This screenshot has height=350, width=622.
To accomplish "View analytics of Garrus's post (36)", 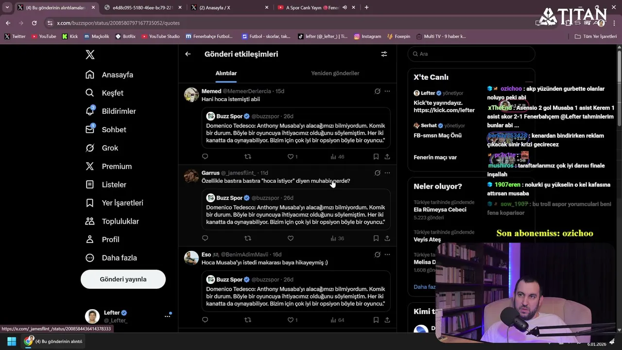I will pyautogui.click(x=337, y=238).
